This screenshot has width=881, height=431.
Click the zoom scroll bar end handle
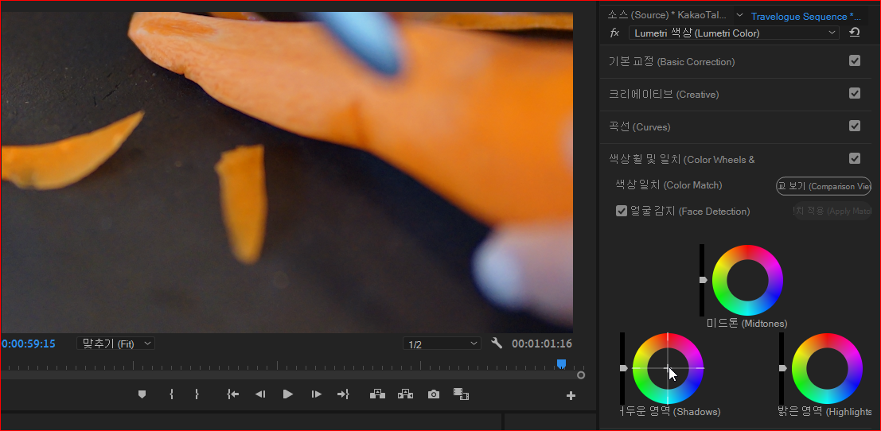[x=581, y=375]
